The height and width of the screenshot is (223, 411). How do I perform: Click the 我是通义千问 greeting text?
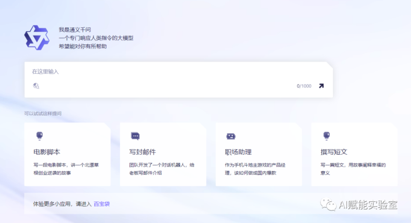pyautogui.click(x=74, y=29)
